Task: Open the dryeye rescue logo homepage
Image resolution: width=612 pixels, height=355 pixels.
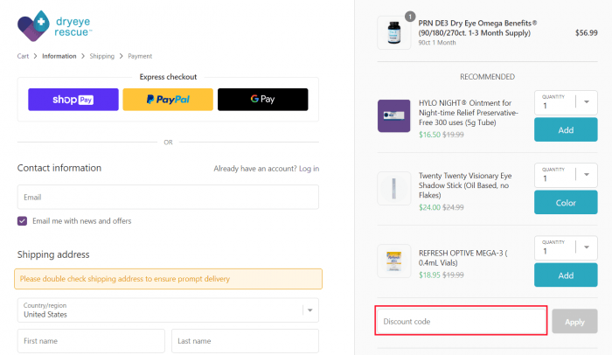Action: (54, 26)
